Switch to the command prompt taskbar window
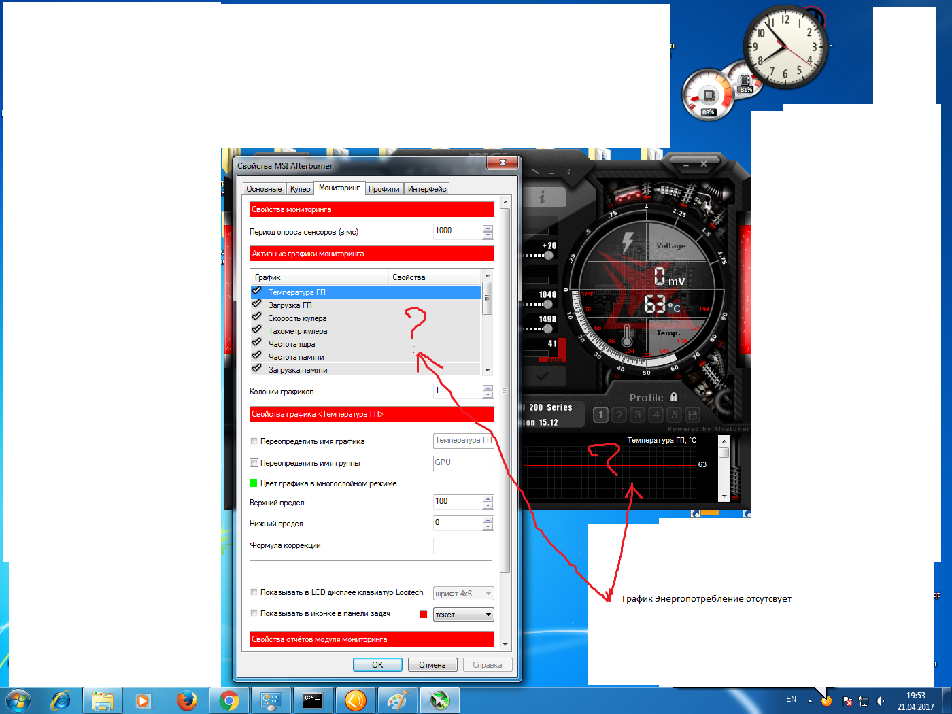 point(313,700)
